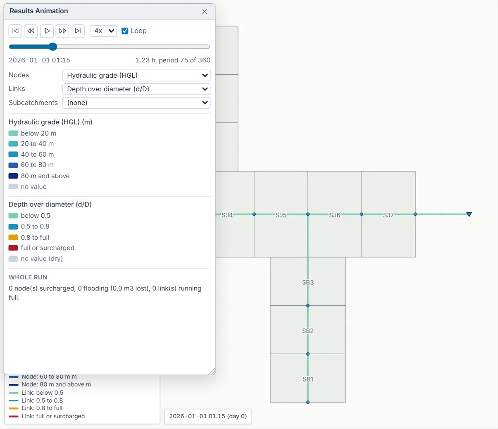Click the 'Results Animation' dialog title
498x429 pixels.
39,11
